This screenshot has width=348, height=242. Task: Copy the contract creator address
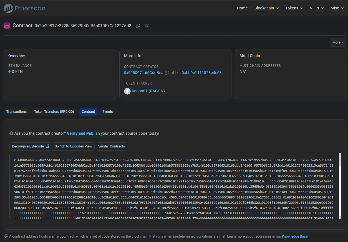coord(167,73)
